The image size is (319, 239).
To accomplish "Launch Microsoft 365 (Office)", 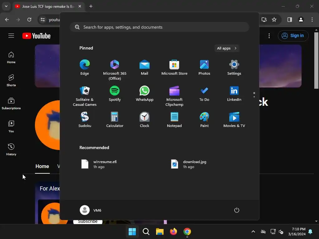I will tap(115, 70).
